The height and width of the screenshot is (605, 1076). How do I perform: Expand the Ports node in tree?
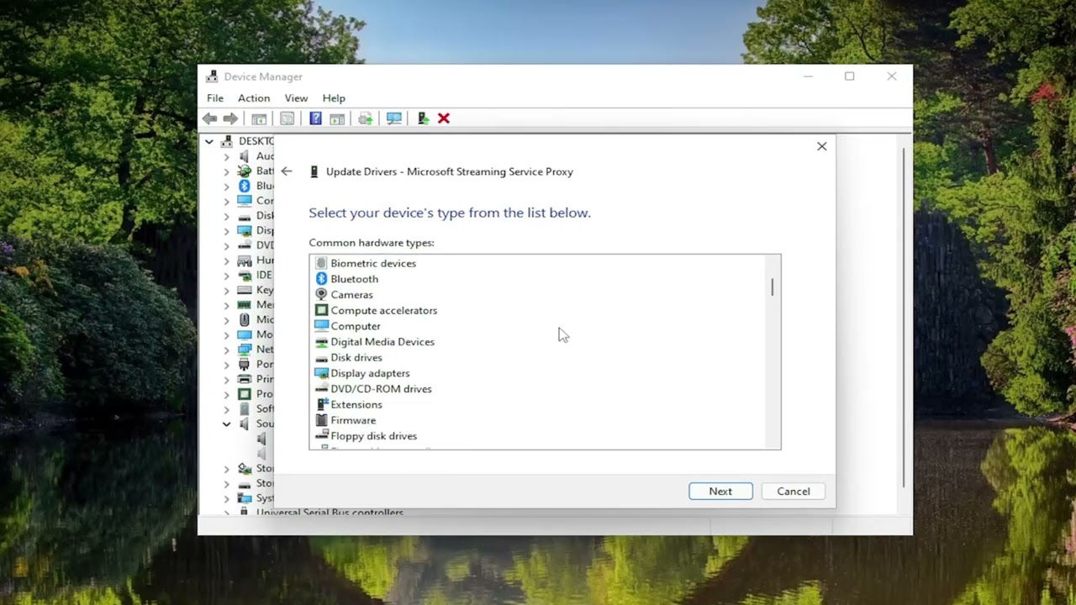coord(226,365)
